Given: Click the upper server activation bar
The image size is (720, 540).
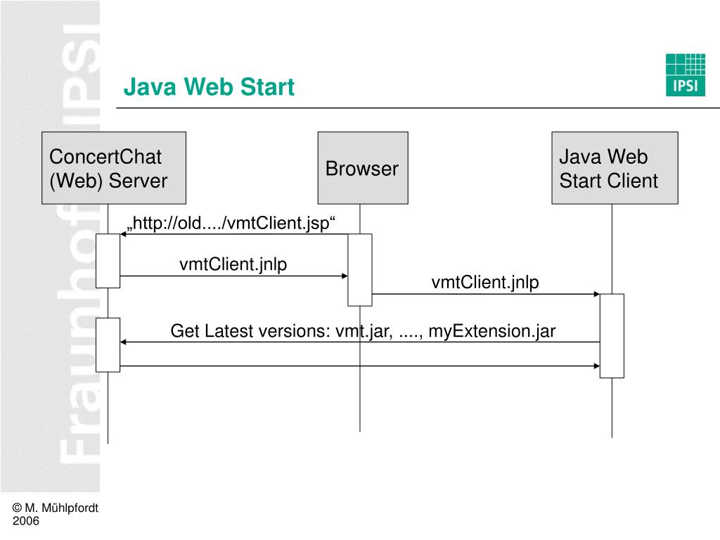Looking at the screenshot, I should point(108,261).
